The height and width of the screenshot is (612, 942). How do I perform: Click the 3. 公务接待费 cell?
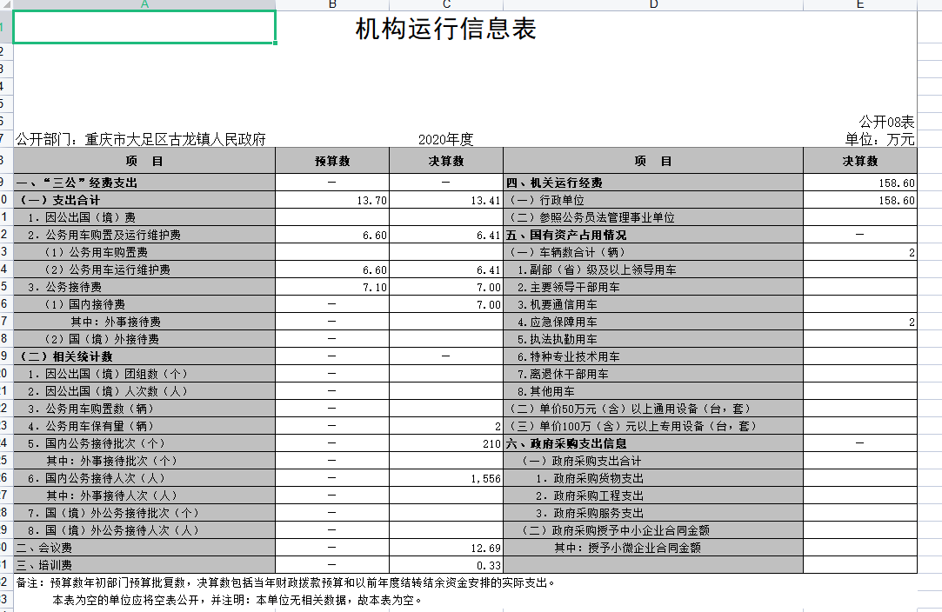point(144,287)
